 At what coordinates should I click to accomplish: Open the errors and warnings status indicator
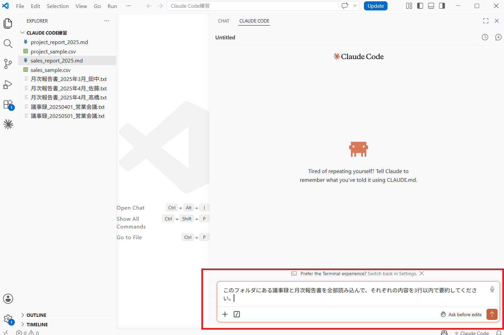pos(28,333)
